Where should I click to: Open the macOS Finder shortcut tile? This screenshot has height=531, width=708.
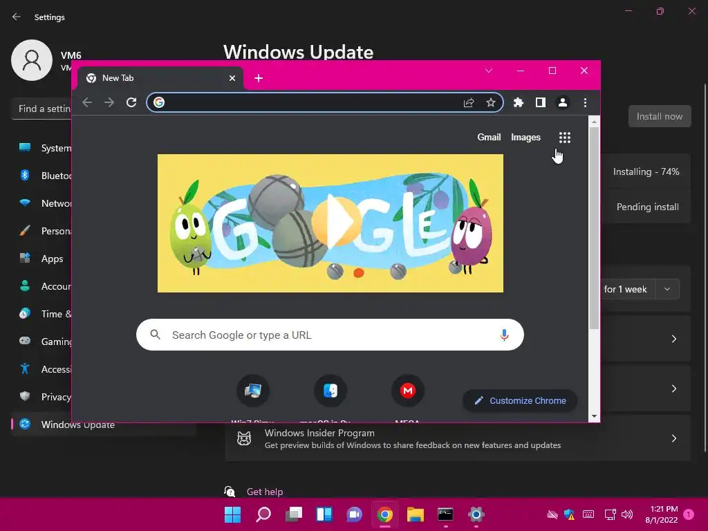[x=330, y=391]
